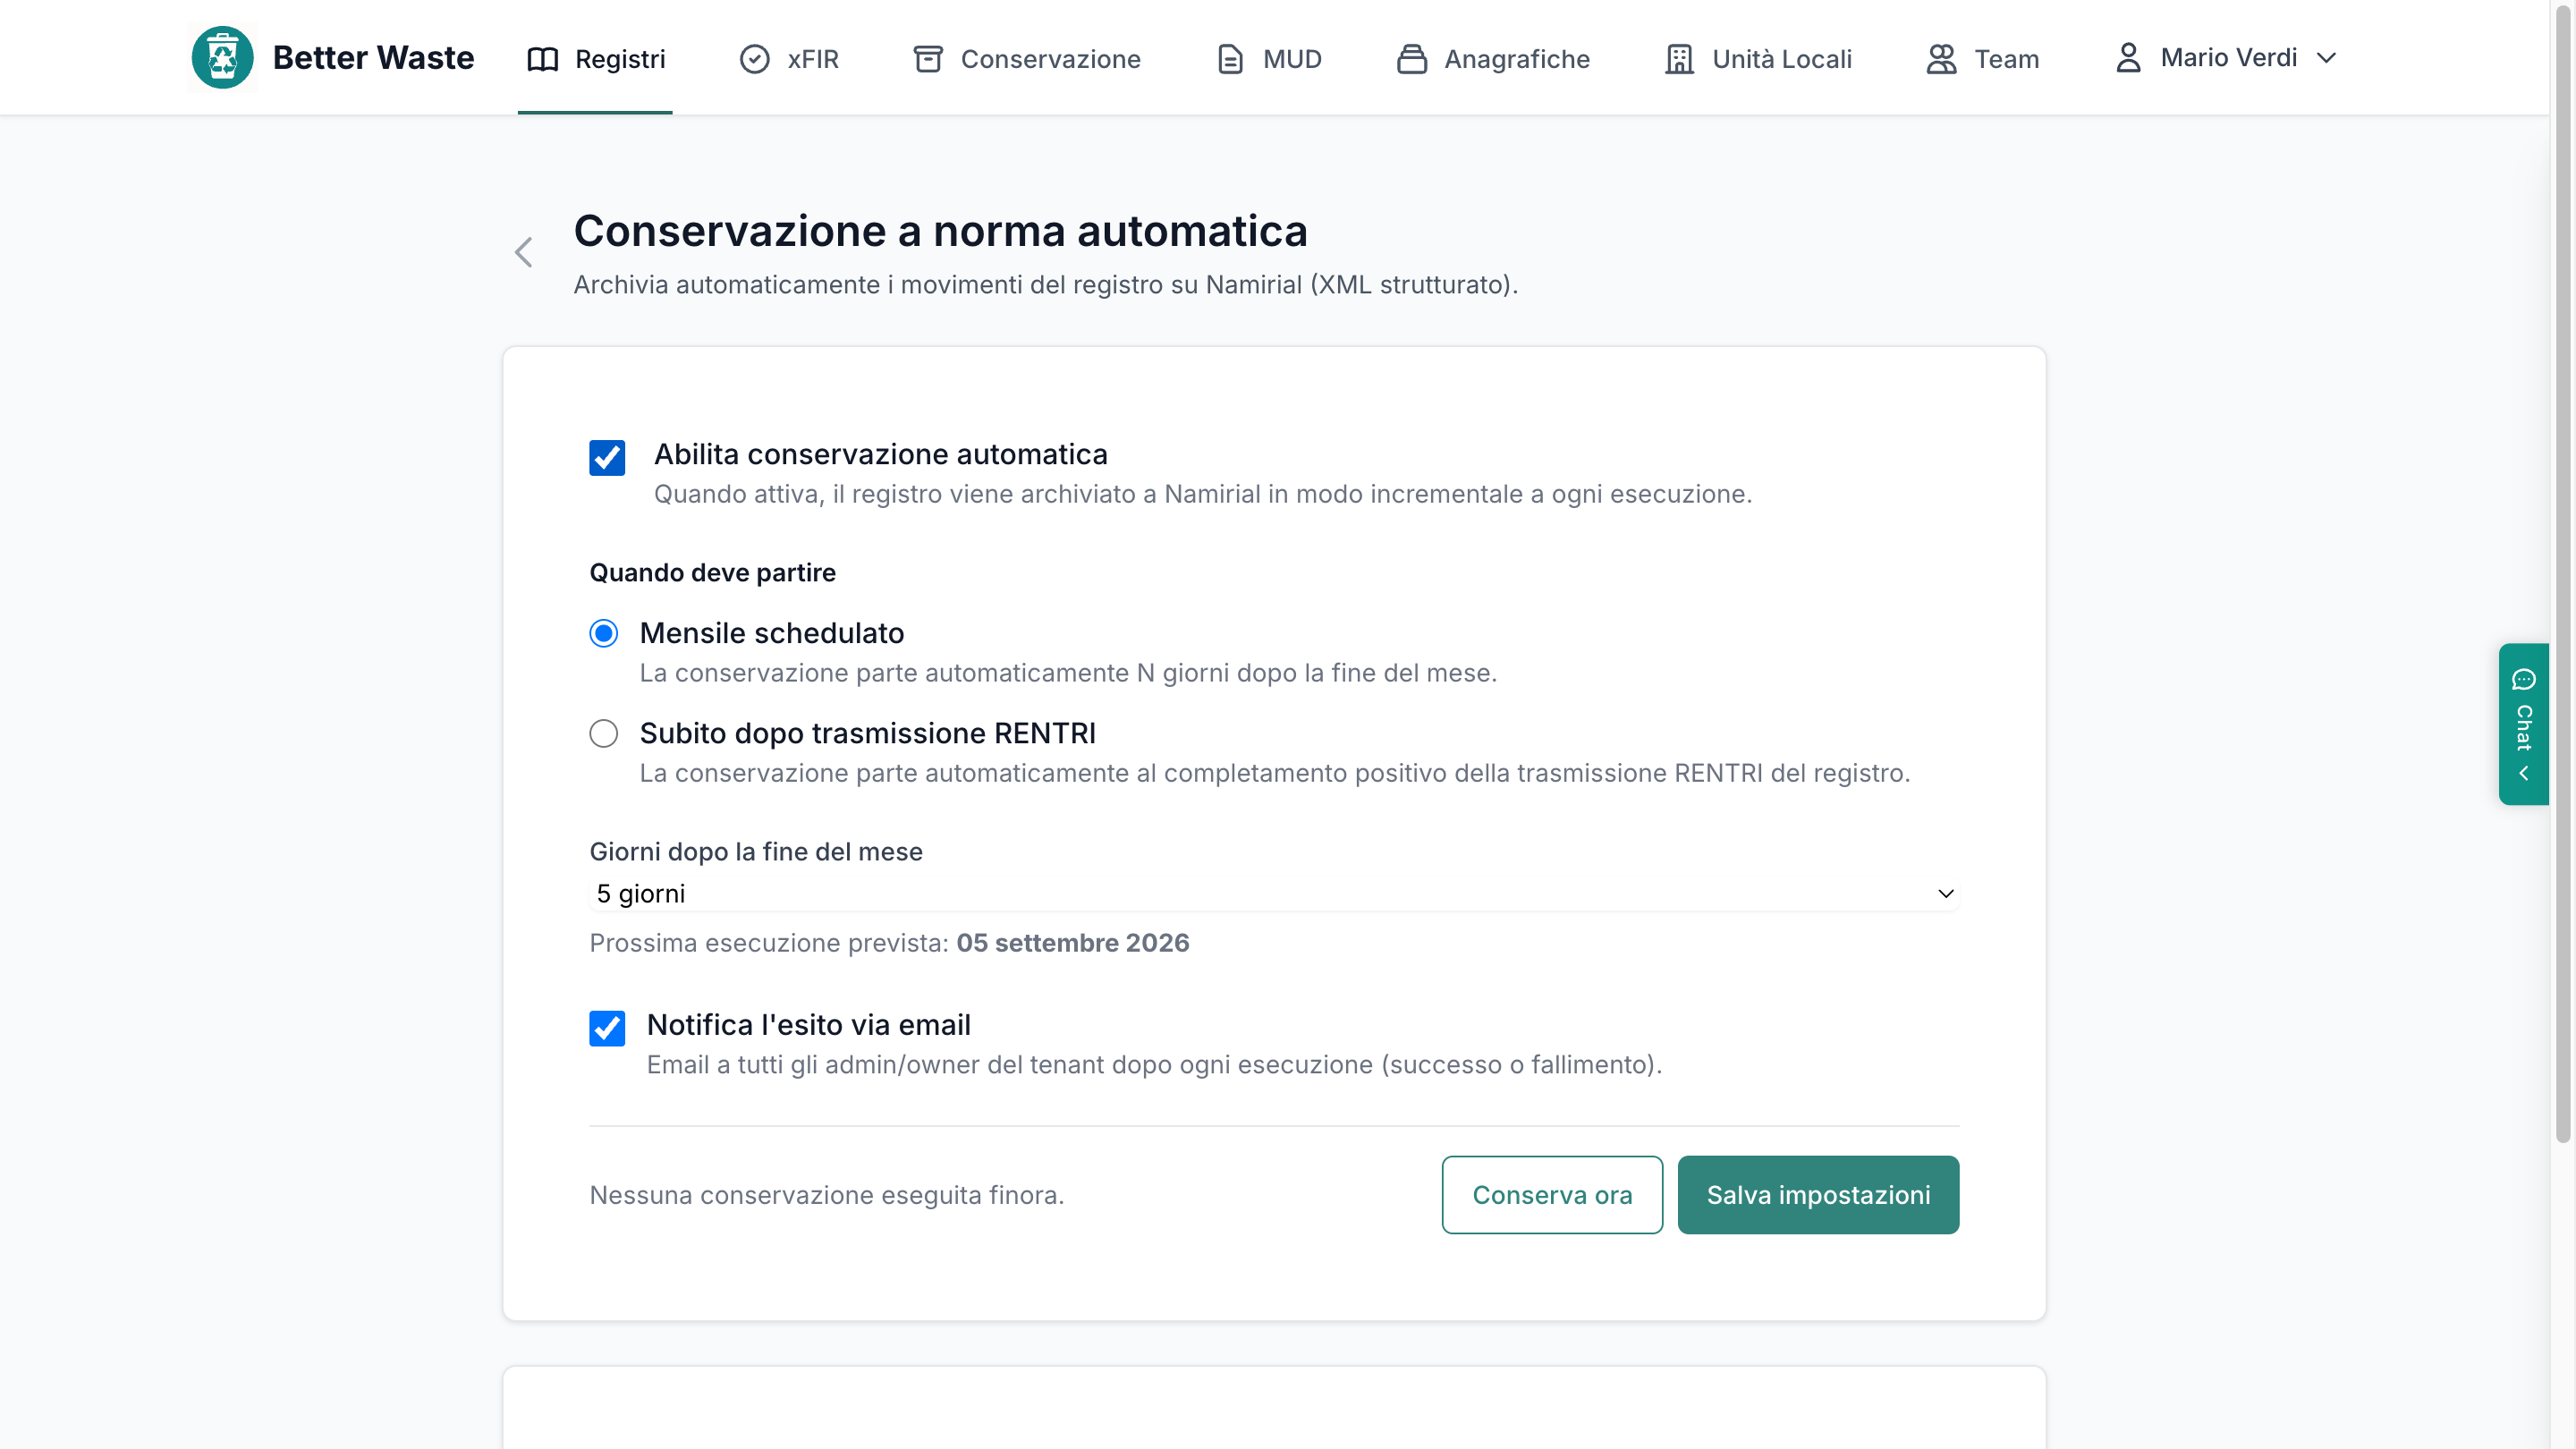This screenshot has width=2576, height=1449.
Task: Go to the Conservazione section
Action: tap(1027, 59)
